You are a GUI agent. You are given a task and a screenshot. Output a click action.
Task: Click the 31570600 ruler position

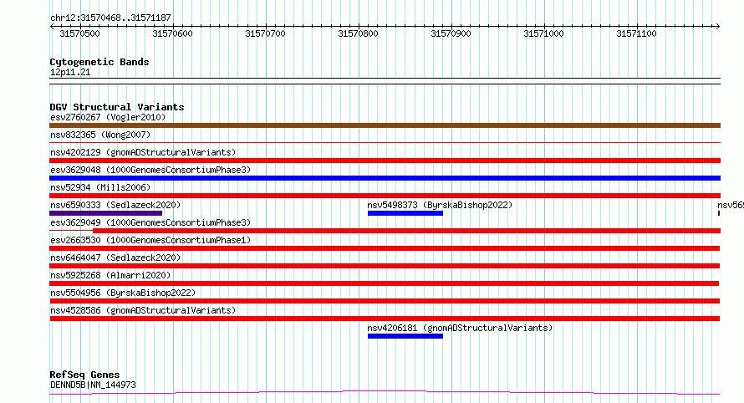[173, 33]
